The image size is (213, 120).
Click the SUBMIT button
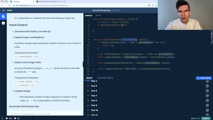(x=206, y=118)
